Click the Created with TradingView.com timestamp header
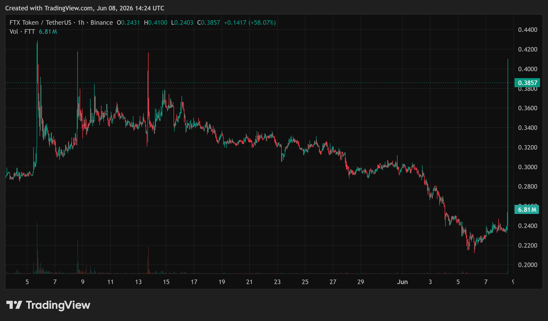548x321 pixels. pyautogui.click(x=85, y=8)
